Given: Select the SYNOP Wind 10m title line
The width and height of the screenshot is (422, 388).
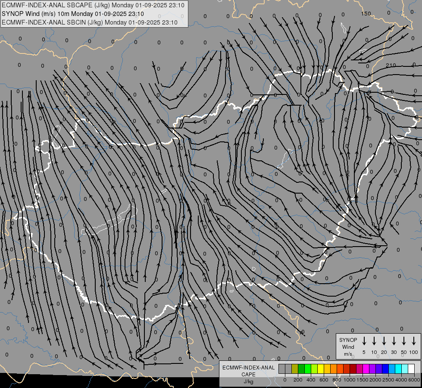Looking at the screenshot, I should click(73, 14).
